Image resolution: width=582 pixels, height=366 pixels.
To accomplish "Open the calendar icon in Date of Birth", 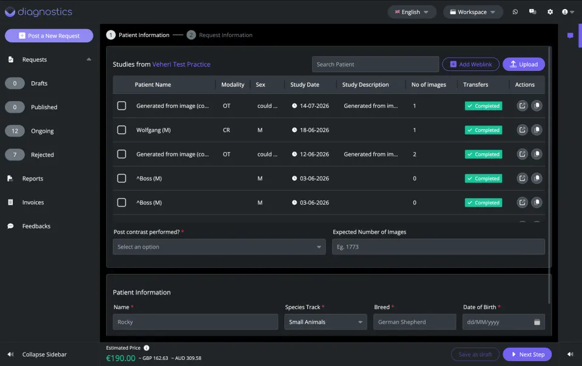I will click(537, 322).
